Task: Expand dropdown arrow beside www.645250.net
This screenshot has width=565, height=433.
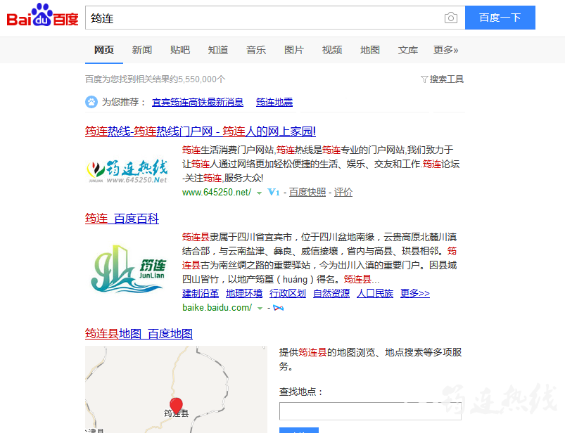Action: click(x=259, y=193)
